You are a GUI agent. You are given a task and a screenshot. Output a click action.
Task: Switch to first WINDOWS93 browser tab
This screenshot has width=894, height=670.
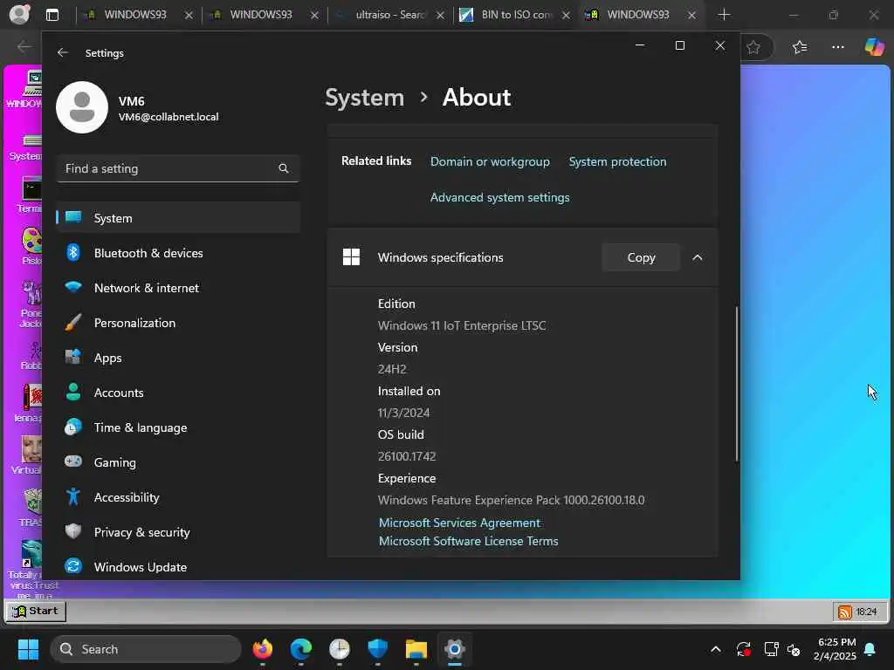(134, 15)
